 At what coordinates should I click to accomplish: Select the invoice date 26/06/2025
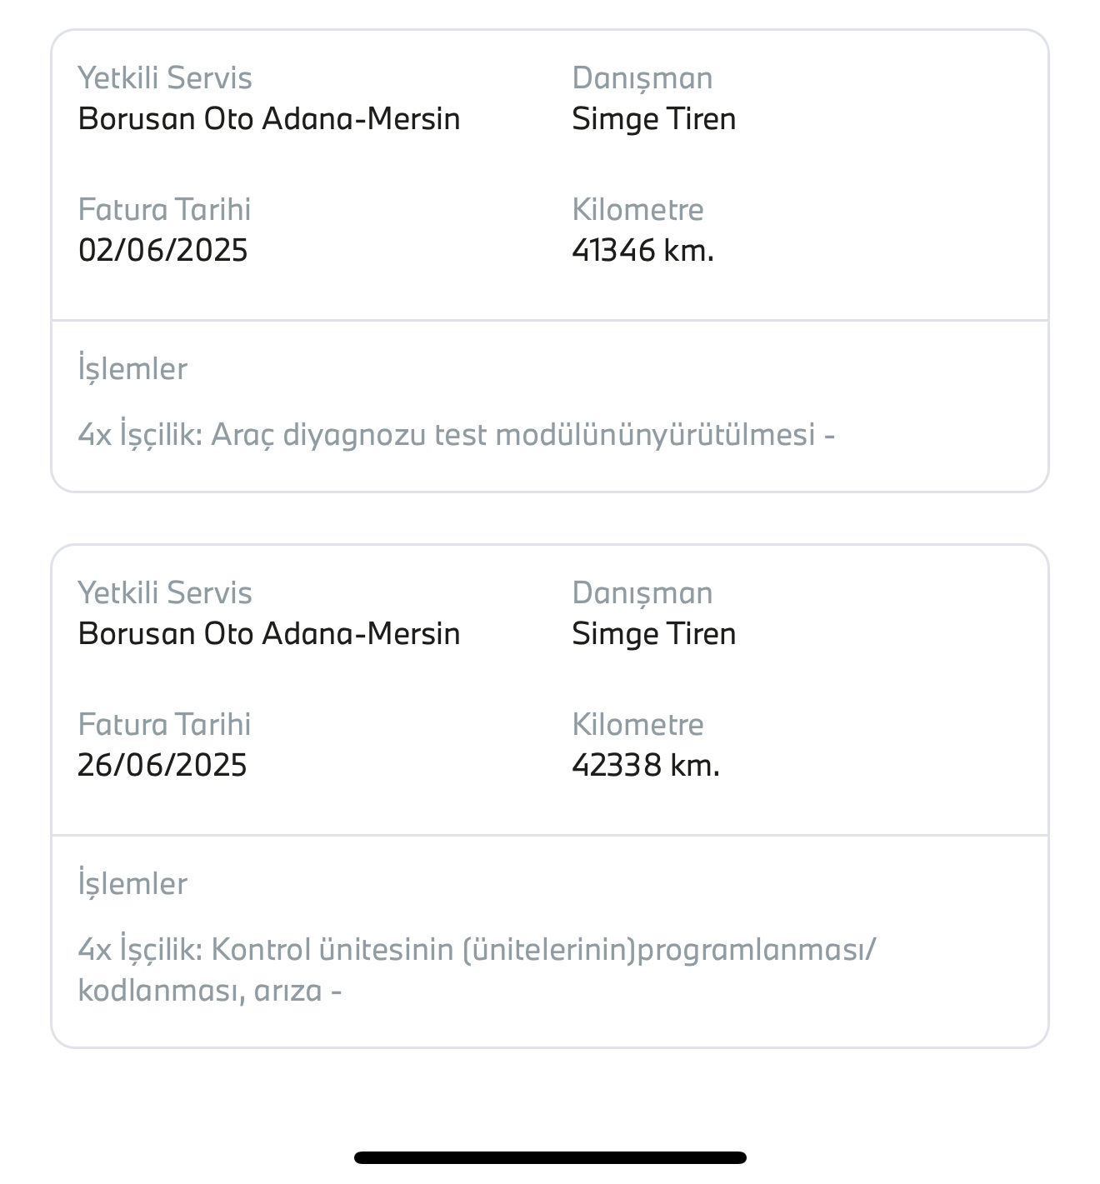click(162, 765)
